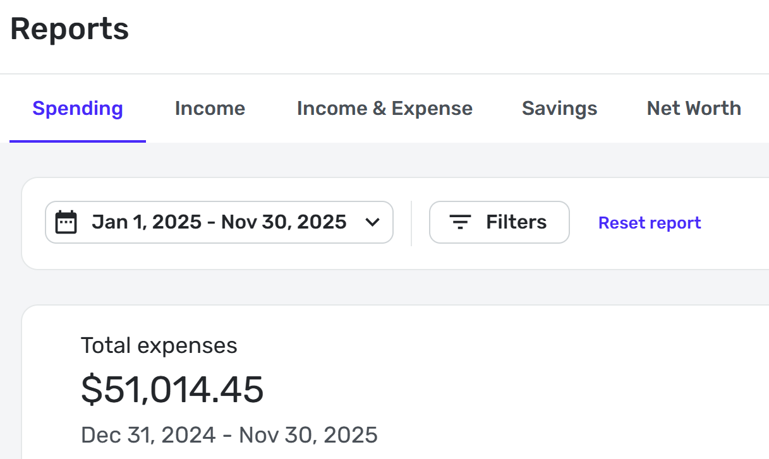
Task: Click the Jan 1, 2025 start date
Action: (147, 222)
